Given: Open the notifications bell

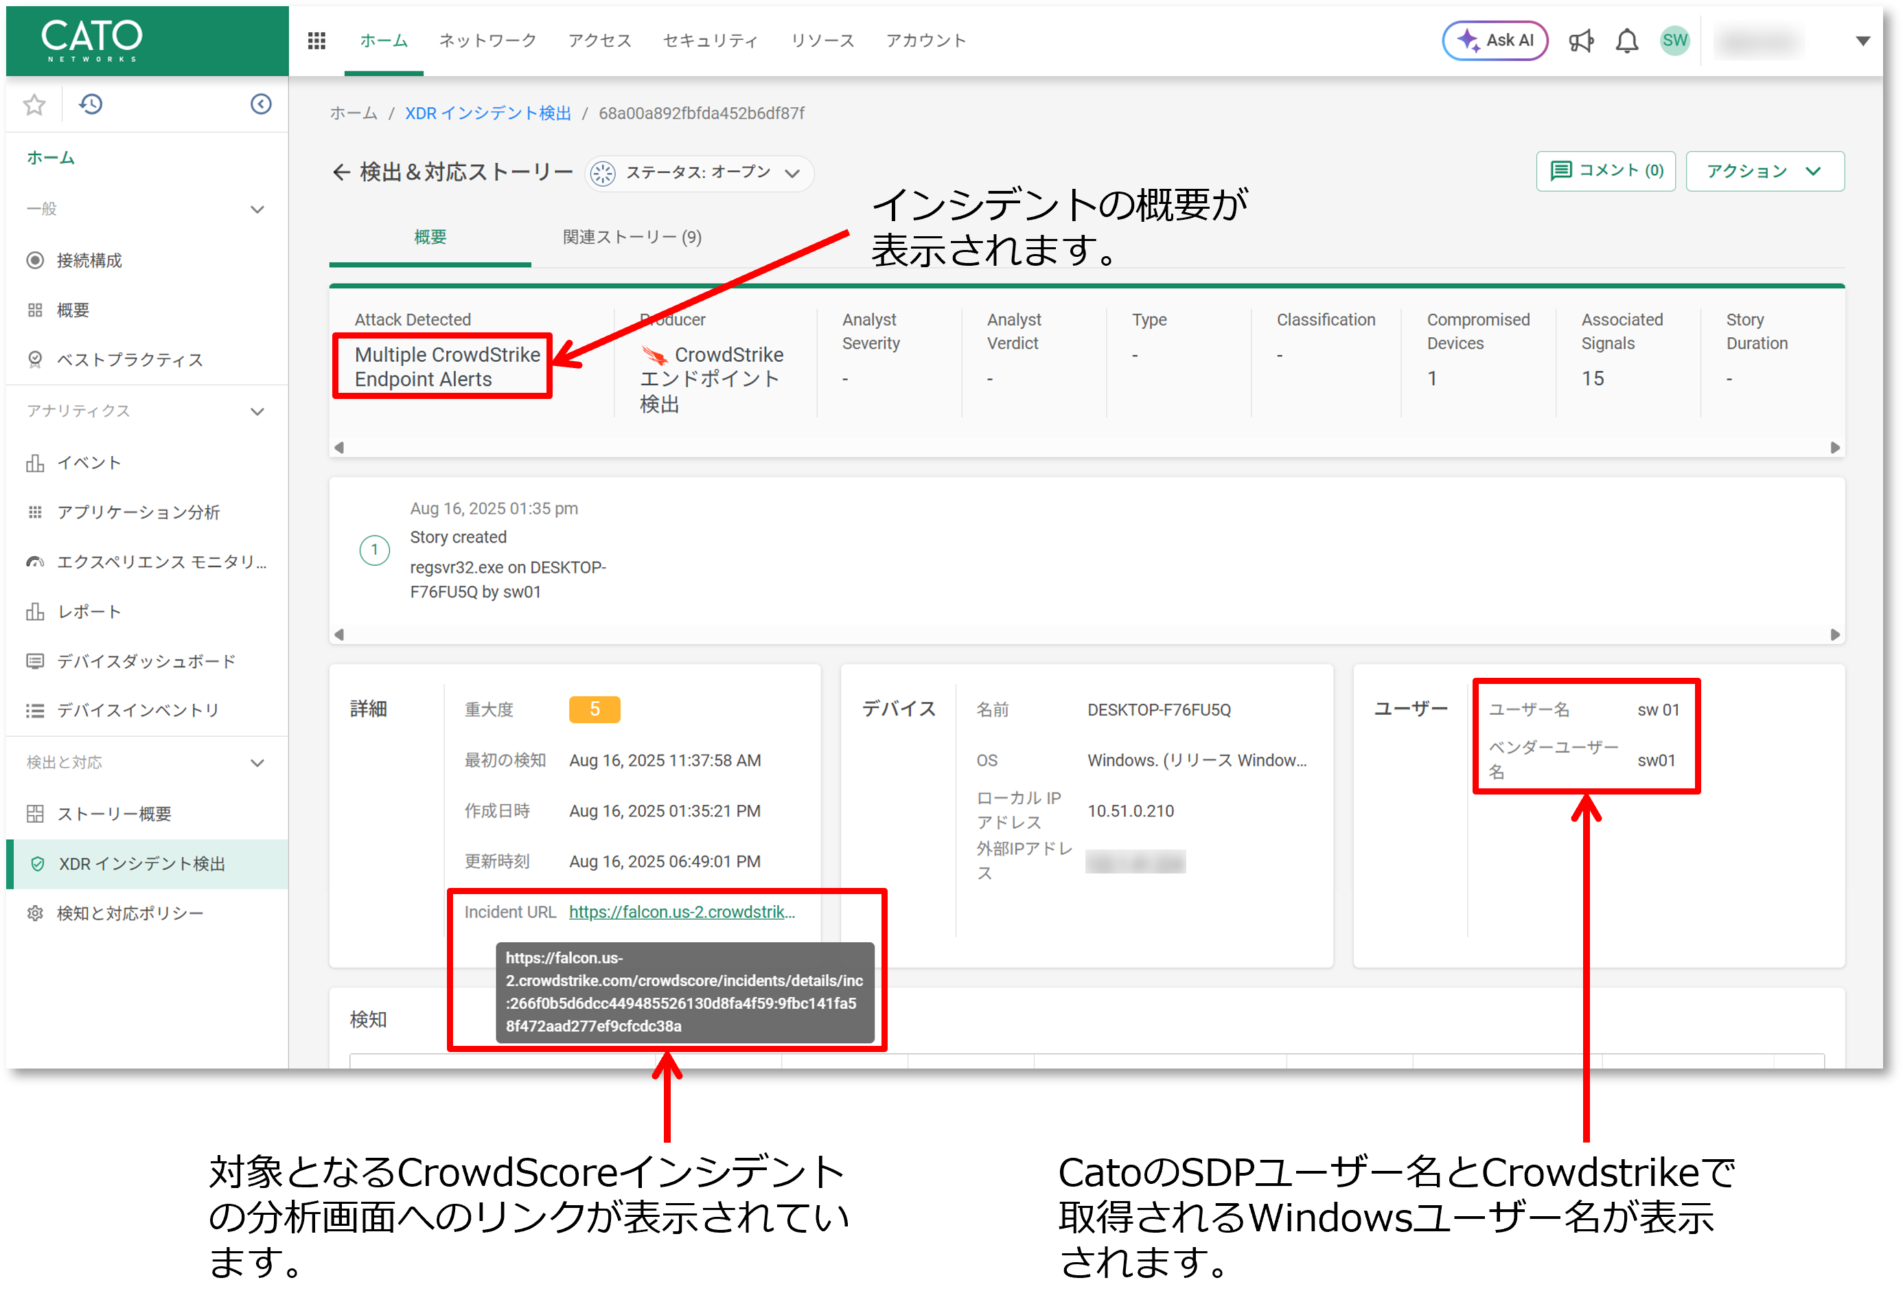Looking at the screenshot, I should click(x=1626, y=41).
